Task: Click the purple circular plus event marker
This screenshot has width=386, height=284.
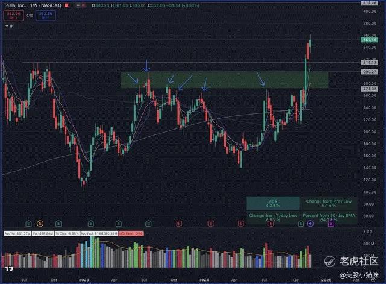Action: coord(310,224)
